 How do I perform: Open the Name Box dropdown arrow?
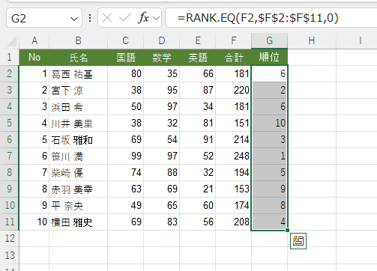pyautogui.click(x=74, y=19)
